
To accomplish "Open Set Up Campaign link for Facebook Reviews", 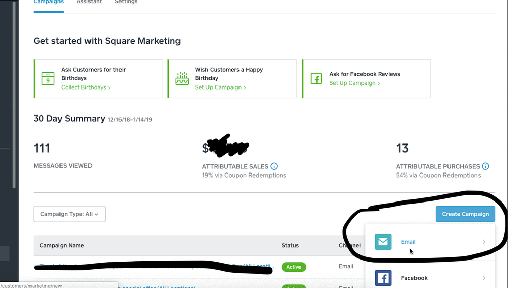I will [x=354, y=83].
